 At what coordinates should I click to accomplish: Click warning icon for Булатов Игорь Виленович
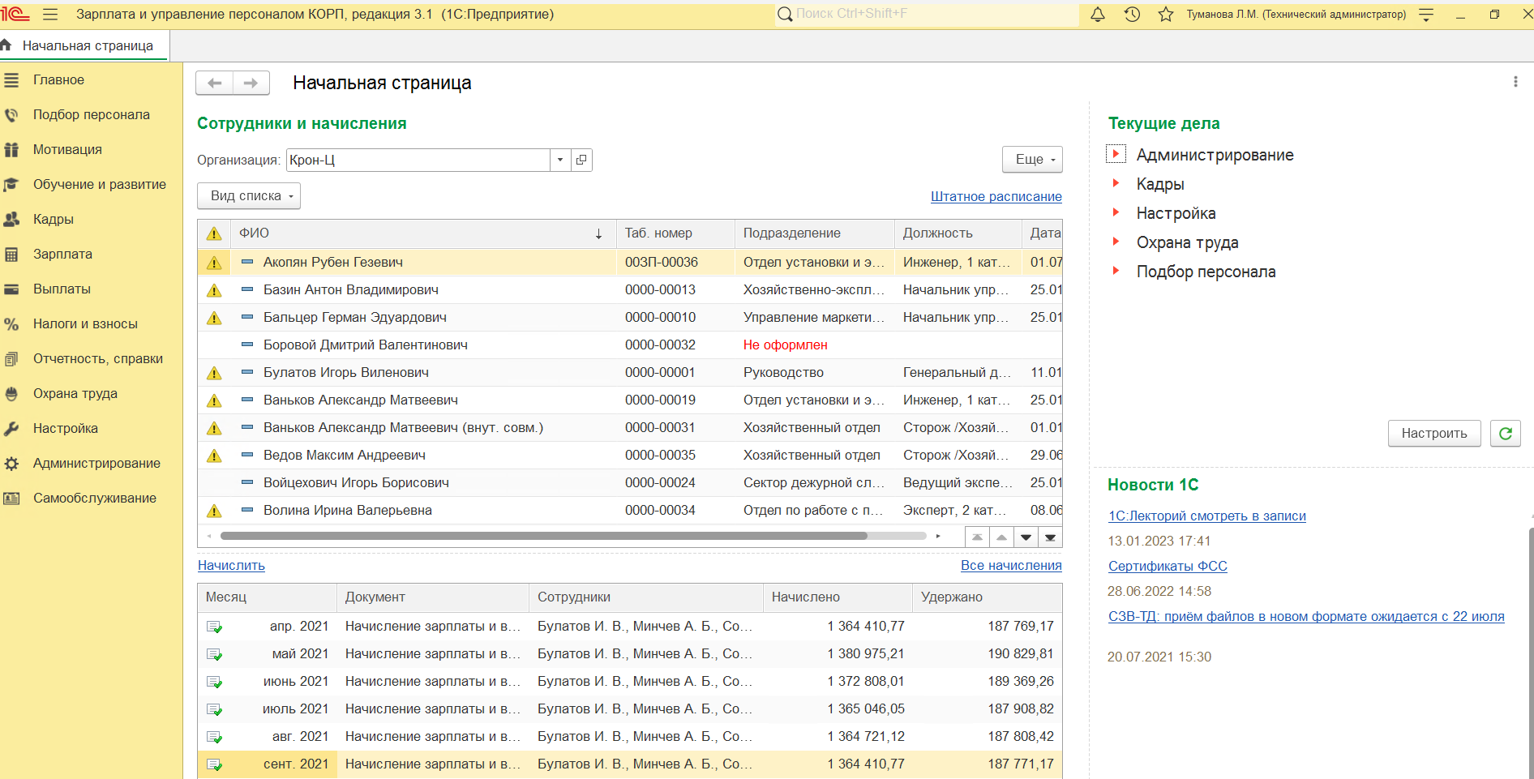214,373
